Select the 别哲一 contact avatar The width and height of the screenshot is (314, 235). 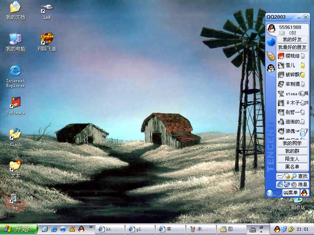[281, 112]
